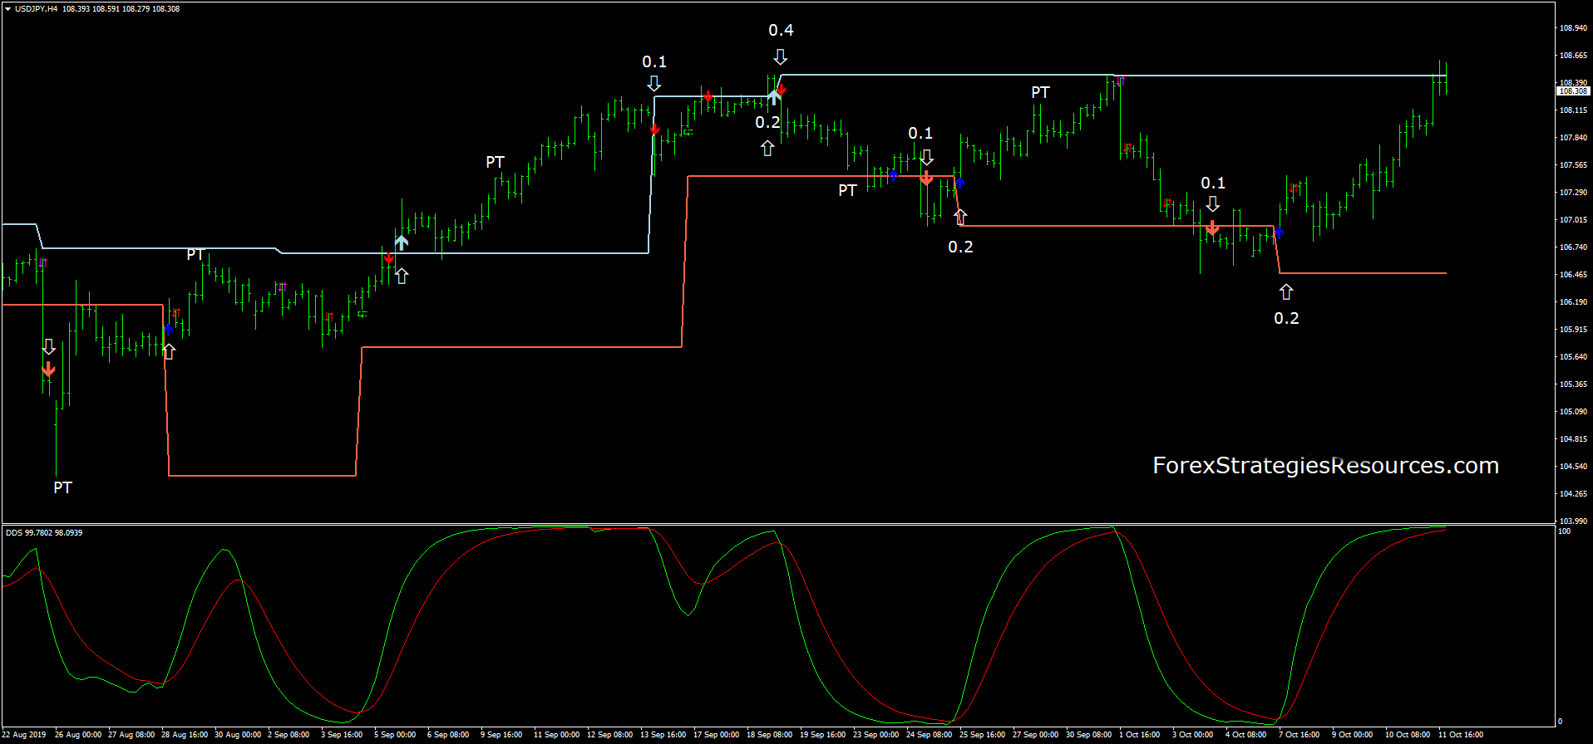Click the 105.640 price axis label
This screenshot has width=1593, height=744.
[1573, 357]
